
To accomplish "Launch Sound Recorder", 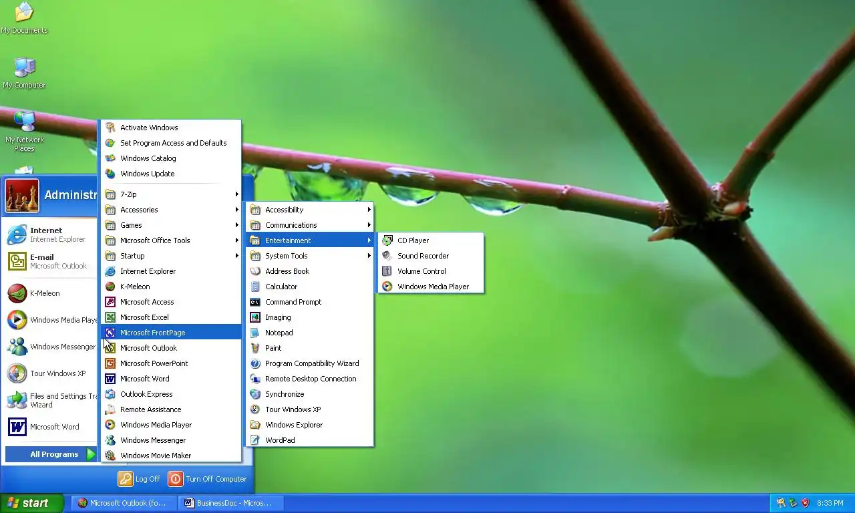I will (x=430, y=256).
